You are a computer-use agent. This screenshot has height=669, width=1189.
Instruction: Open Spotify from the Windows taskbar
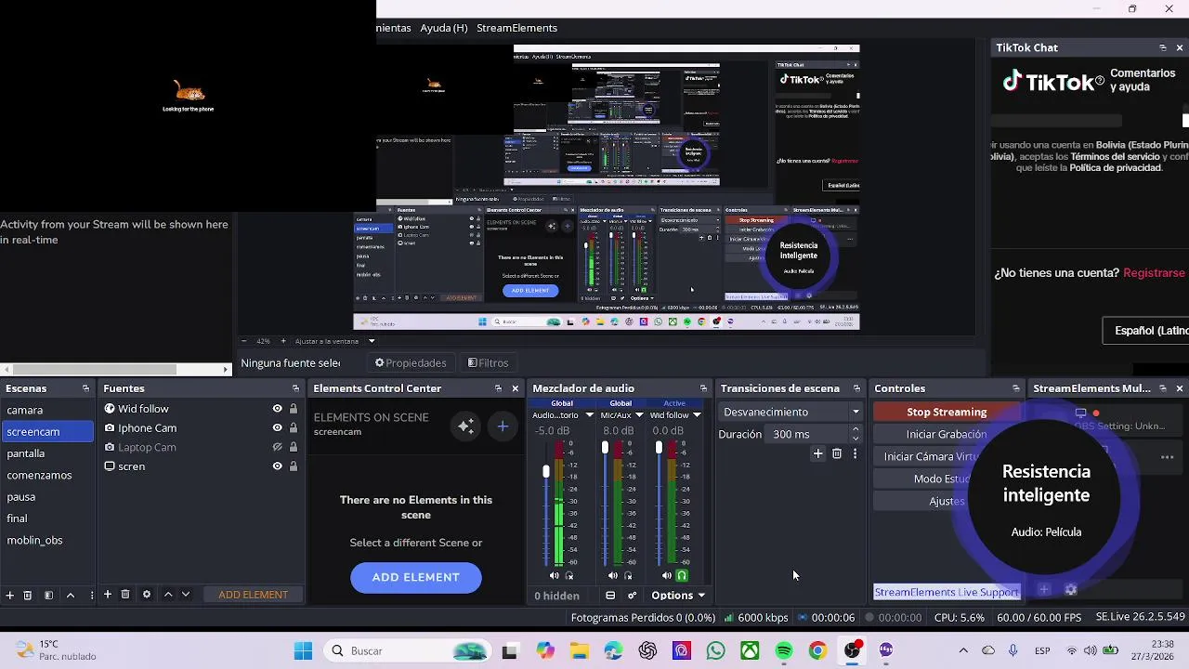tap(783, 651)
